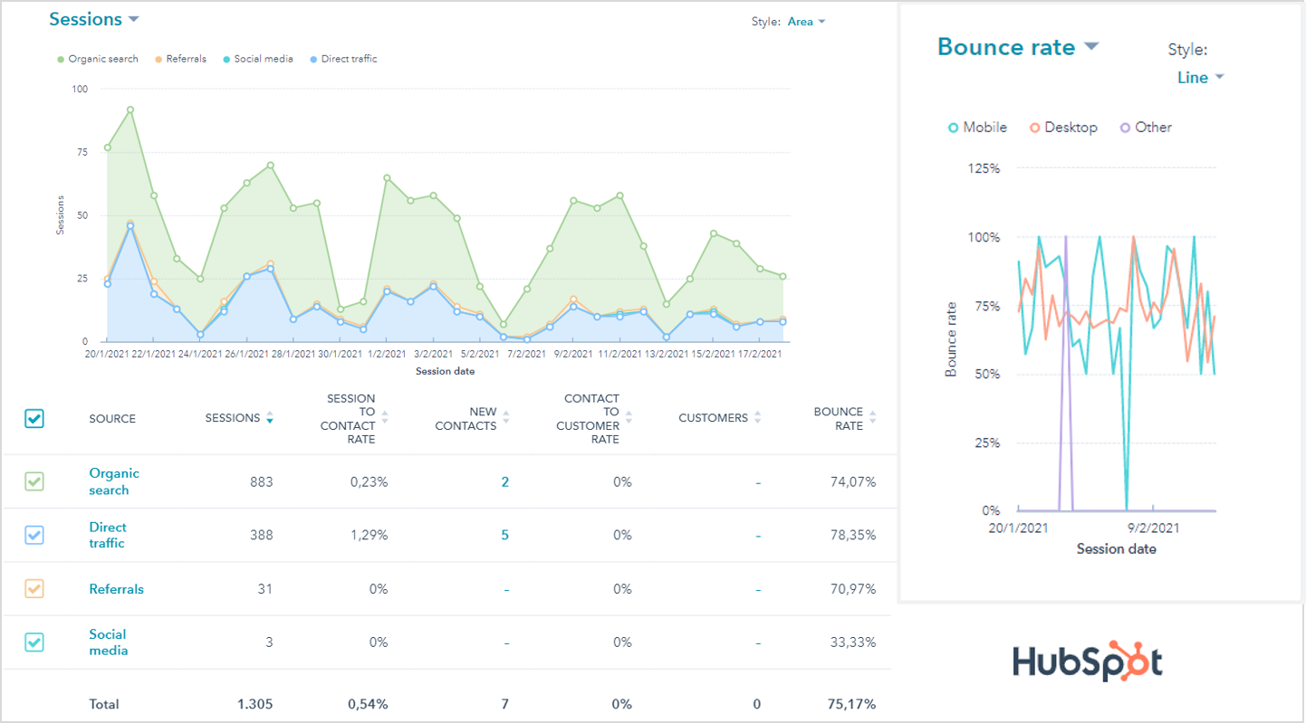
Task: Open the Area style dropdown
Action: (806, 21)
